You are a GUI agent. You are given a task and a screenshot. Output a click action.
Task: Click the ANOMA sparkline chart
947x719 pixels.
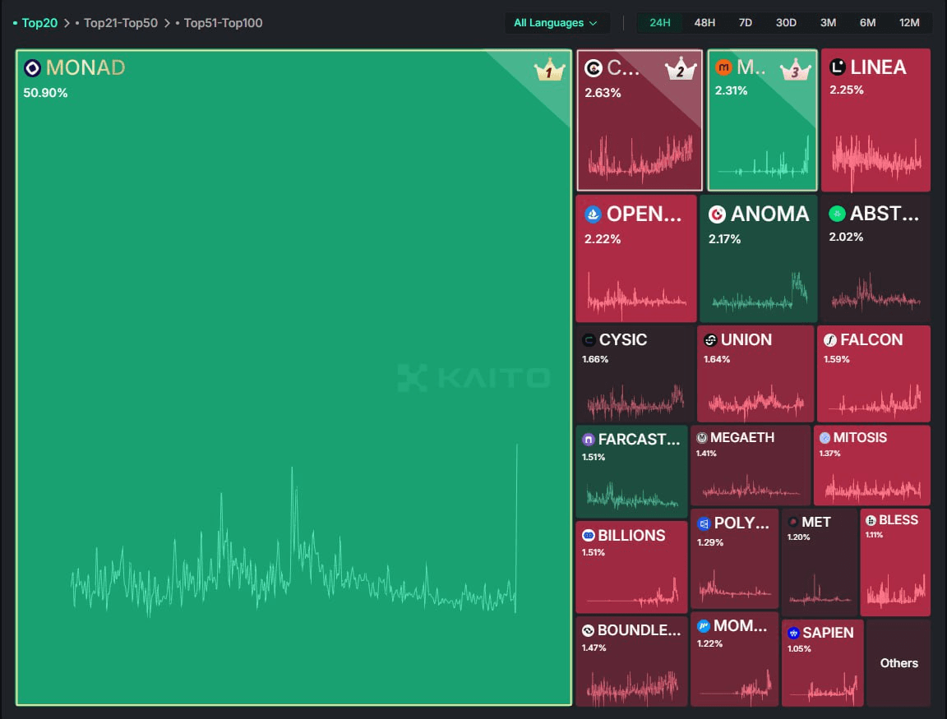tap(760, 293)
